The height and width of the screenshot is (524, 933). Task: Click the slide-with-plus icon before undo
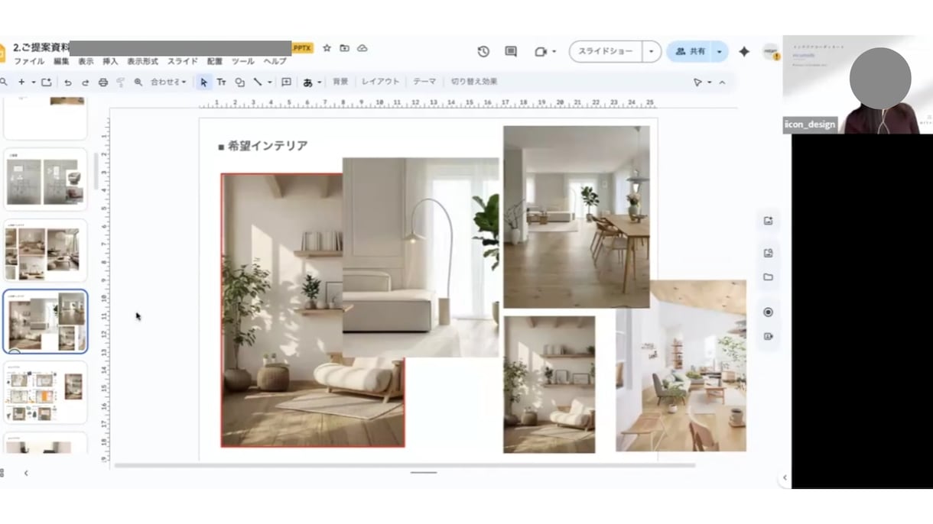pyautogui.click(x=47, y=82)
